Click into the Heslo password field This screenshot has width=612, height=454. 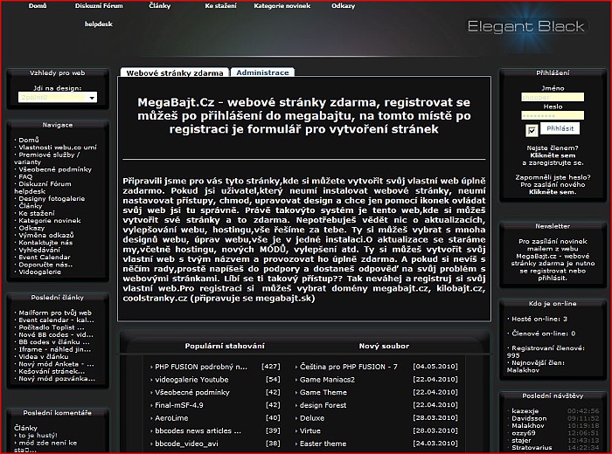[552, 115]
